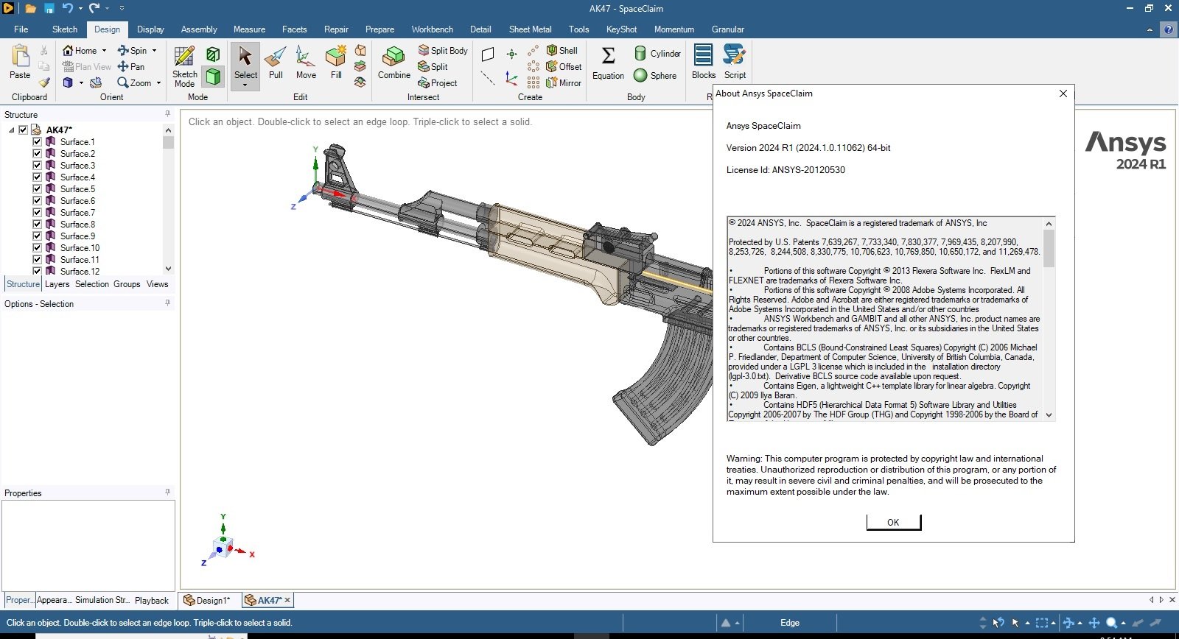Image resolution: width=1179 pixels, height=639 pixels.
Task: Close the About Ansys SpaceClaim dialog
Action: pyautogui.click(x=1063, y=93)
